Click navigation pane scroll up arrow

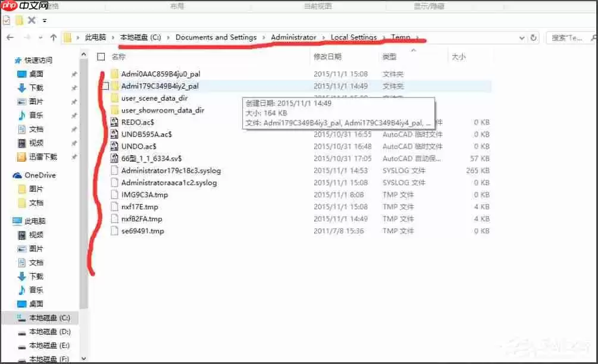pyautogui.click(x=83, y=55)
